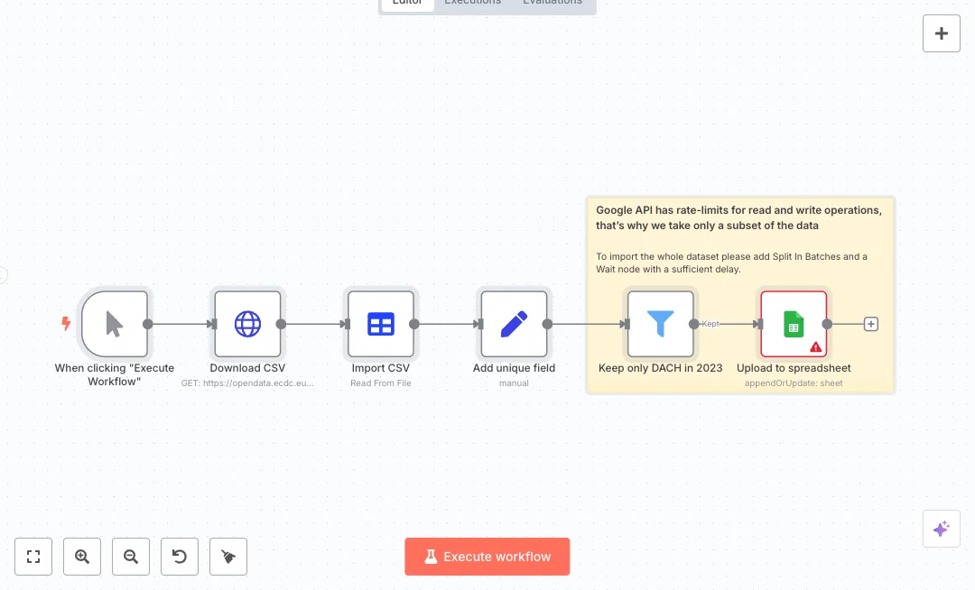The width and height of the screenshot is (975, 590).
Task: Click the fit-to-view canvas icon
Action: (x=33, y=557)
